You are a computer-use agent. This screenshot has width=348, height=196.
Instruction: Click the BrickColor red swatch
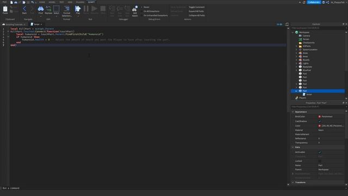click(x=319, y=117)
